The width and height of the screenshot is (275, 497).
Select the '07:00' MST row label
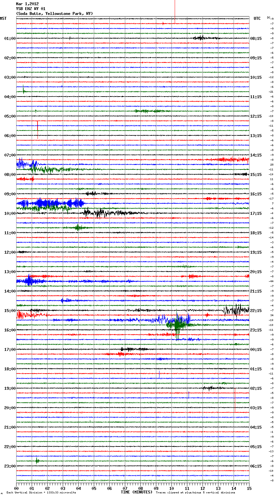coord(10,155)
